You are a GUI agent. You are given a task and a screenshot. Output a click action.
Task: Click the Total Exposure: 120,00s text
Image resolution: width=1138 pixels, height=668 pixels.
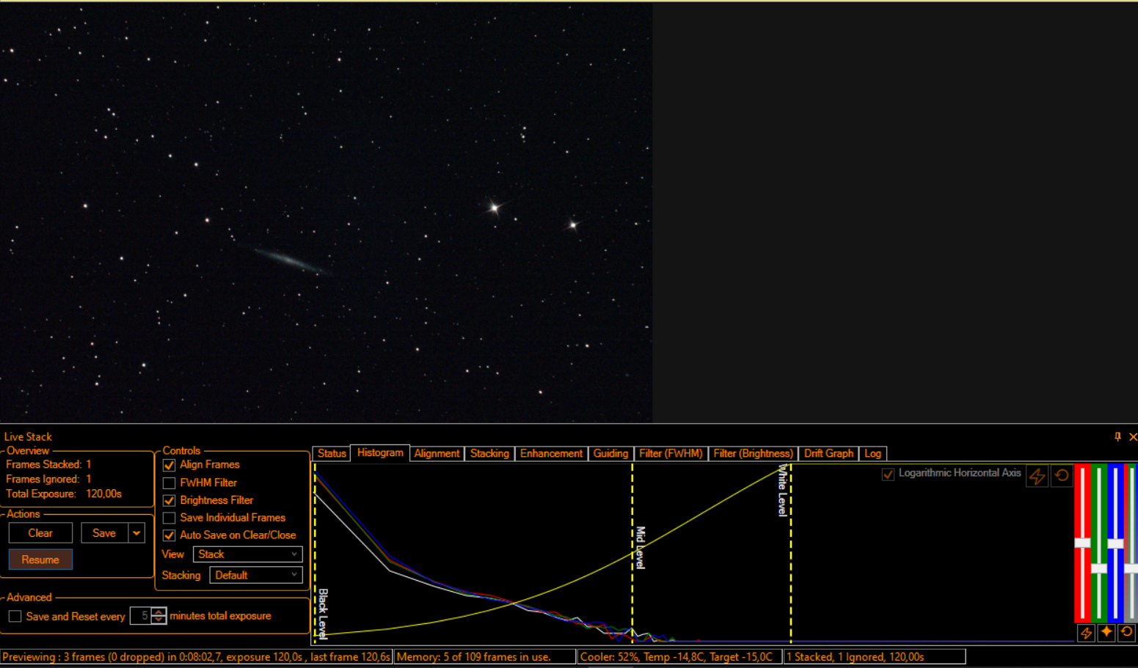[x=64, y=493]
